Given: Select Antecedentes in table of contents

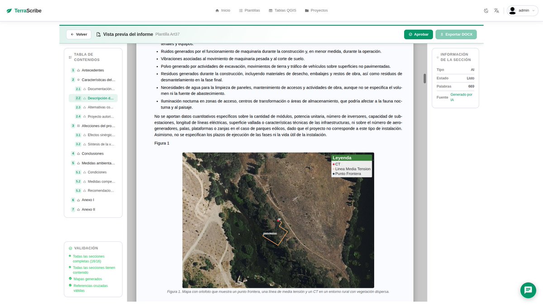Looking at the screenshot, I should click(93, 70).
